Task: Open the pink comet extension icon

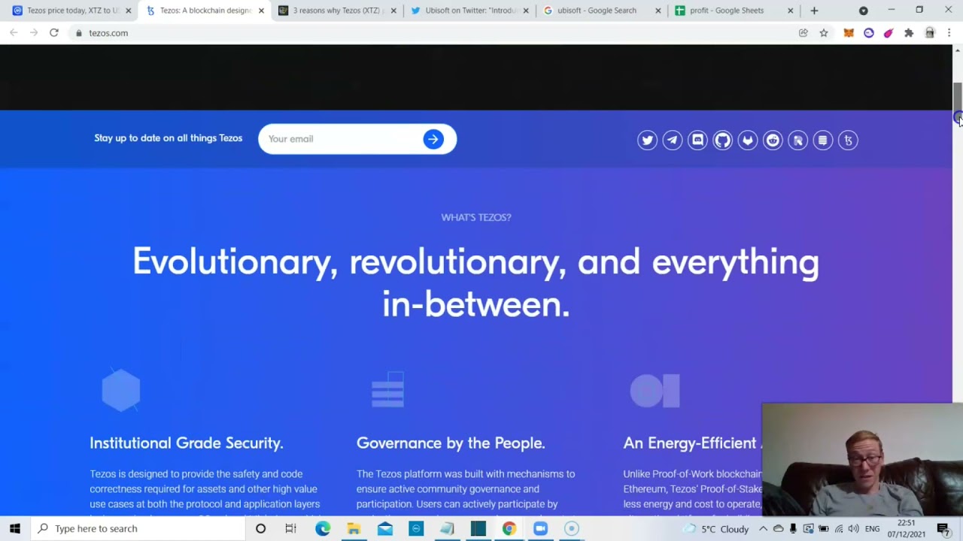Action: pyautogui.click(x=889, y=33)
